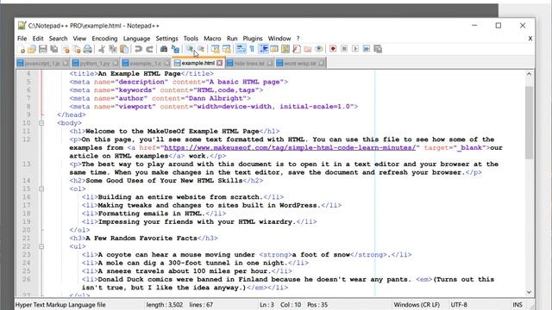Click the Open file folder icon

pos(32,49)
